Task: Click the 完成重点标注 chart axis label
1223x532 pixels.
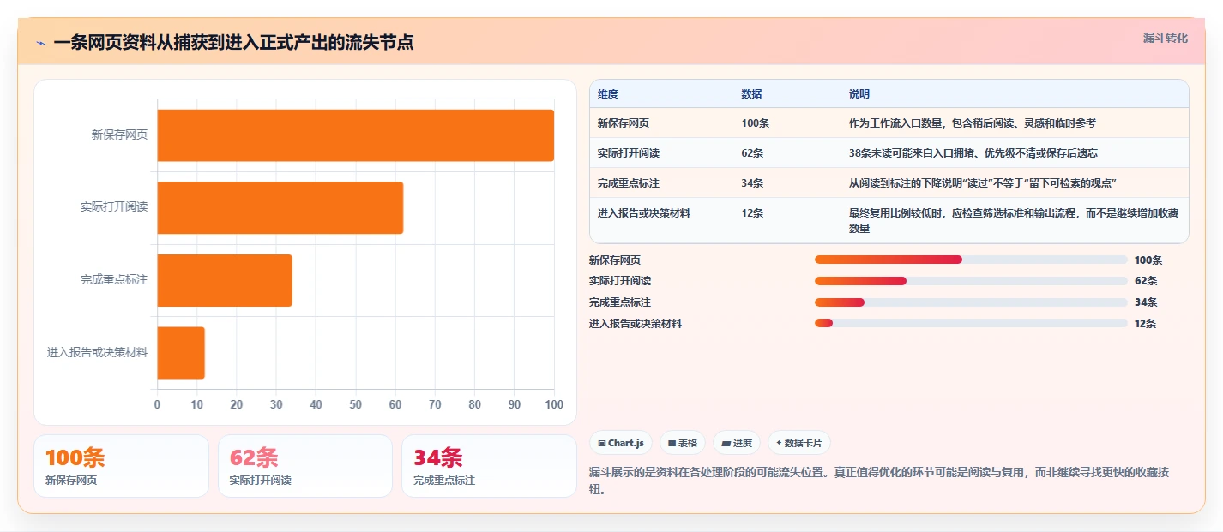Action: point(114,280)
